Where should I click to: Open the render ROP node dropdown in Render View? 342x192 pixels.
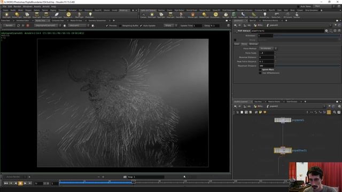pos(48,26)
